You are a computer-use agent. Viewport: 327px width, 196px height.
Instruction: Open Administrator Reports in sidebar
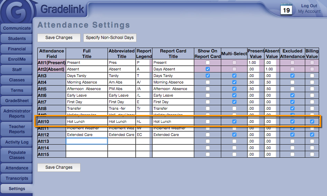(x=17, y=114)
